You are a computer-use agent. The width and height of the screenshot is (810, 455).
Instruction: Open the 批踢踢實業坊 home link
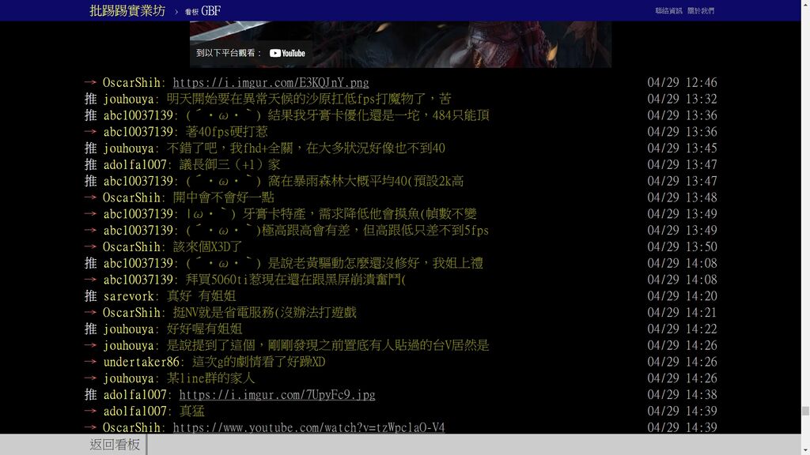[x=127, y=11]
